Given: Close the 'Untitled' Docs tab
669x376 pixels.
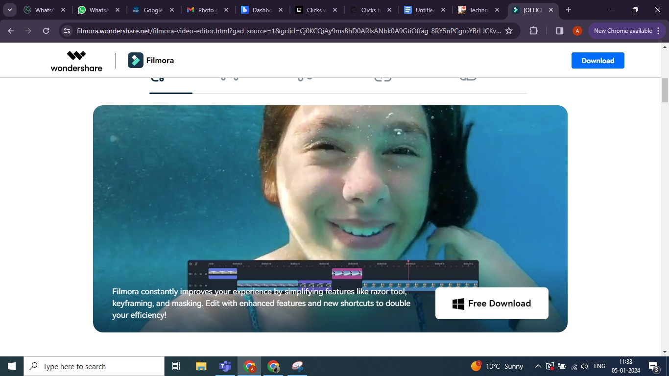Looking at the screenshot, I should 443,10.
